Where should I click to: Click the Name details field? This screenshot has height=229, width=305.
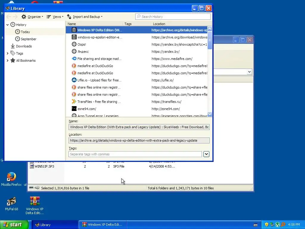(139, 127)
